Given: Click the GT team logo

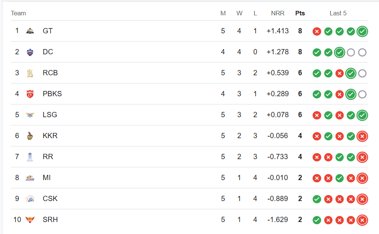Looking at the screenshot, I should pyautogui.click(x=30, y=31).
